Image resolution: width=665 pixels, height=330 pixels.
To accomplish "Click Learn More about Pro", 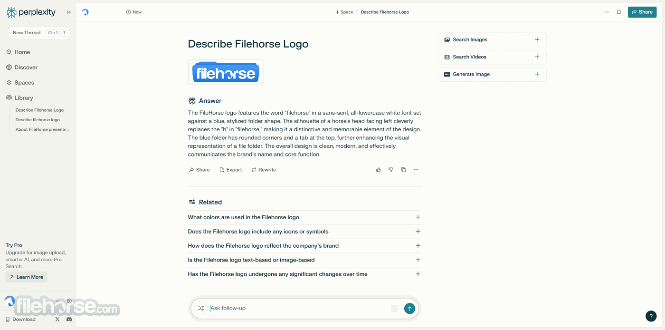I will (x=27, y=277).
